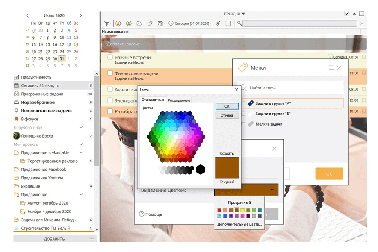This screenshot has height=252, width=378.
Task: Open the Сегодня view dropdown
Action: 235,14
